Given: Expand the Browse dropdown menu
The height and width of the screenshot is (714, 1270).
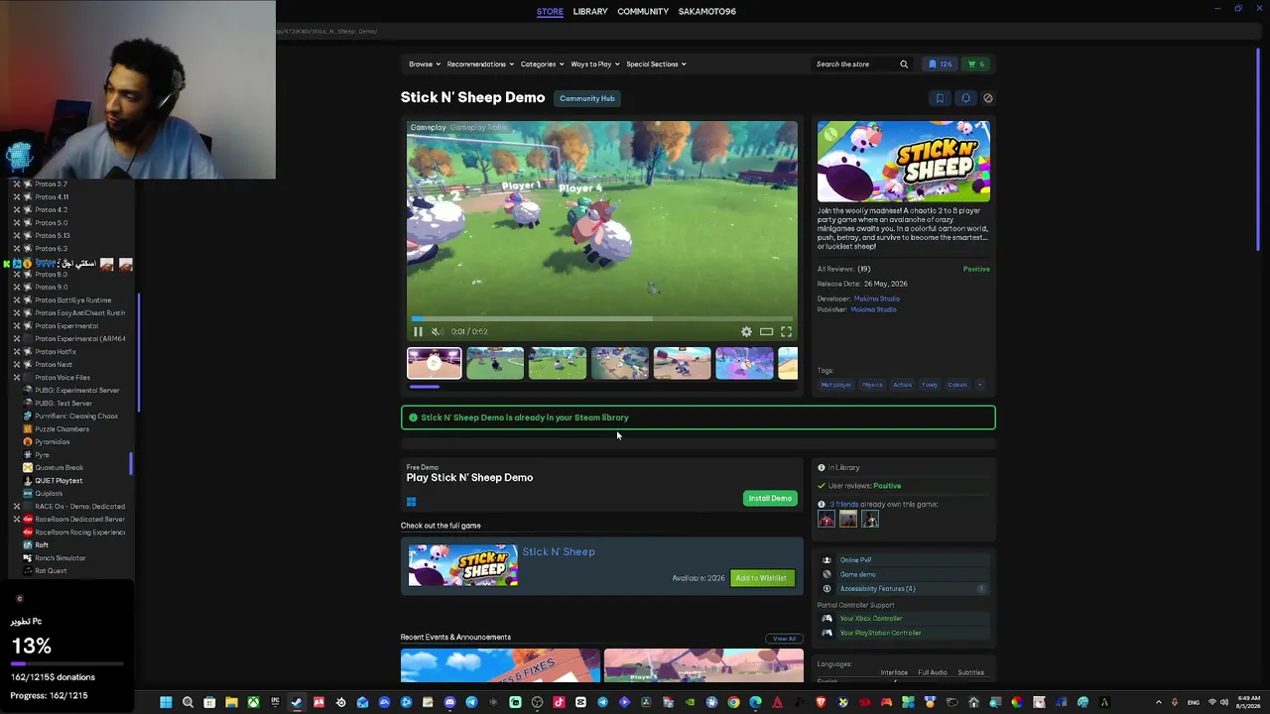Looking at the screenshot, I should pos(425,64).
